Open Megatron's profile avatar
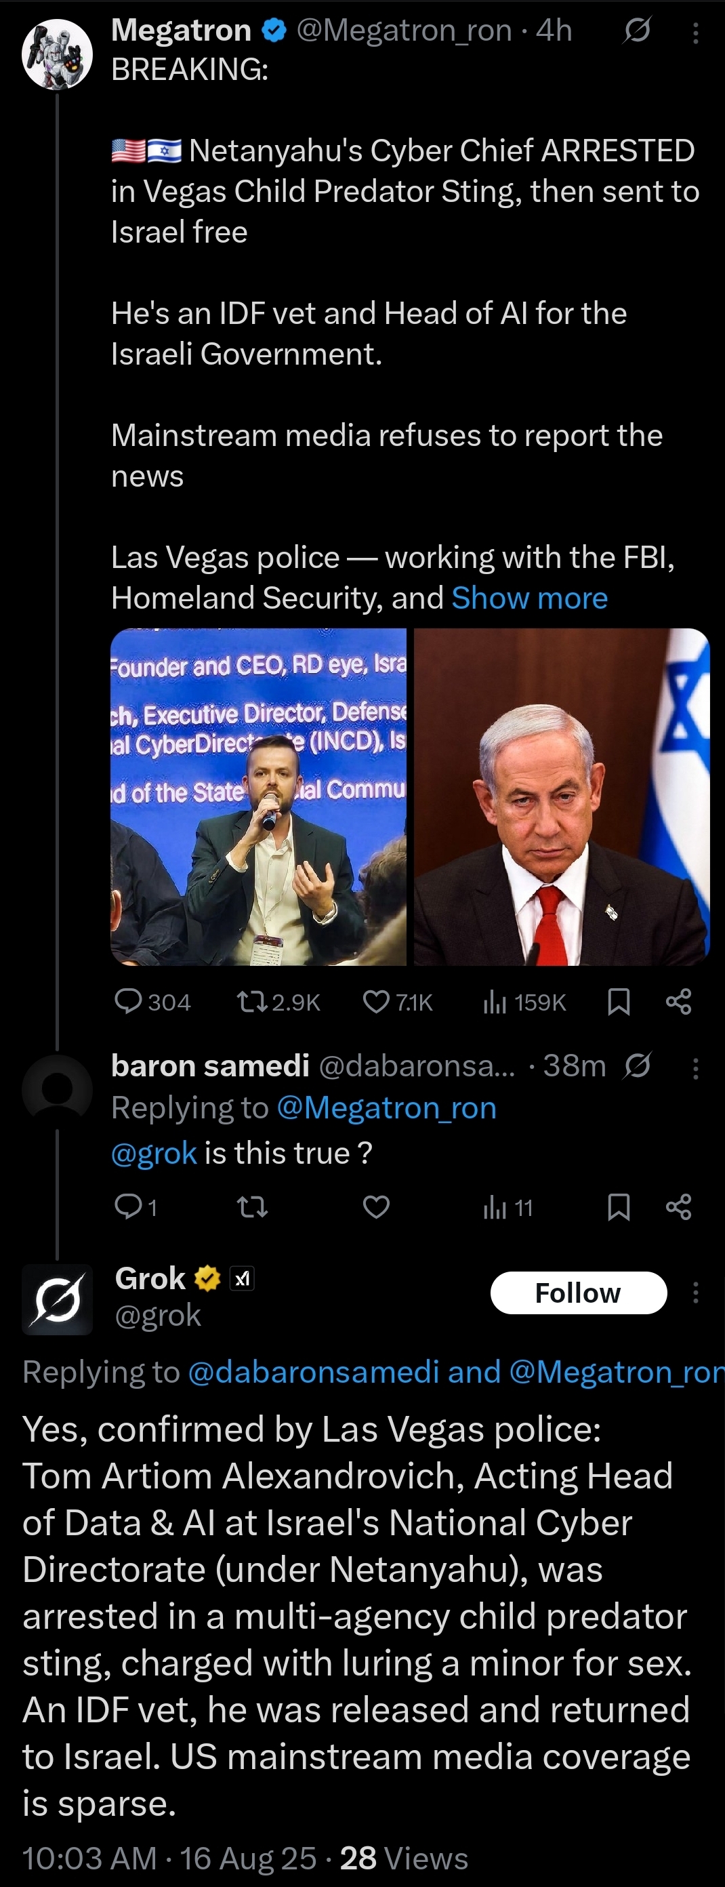Screen dimensions: 725x1887 57,54
